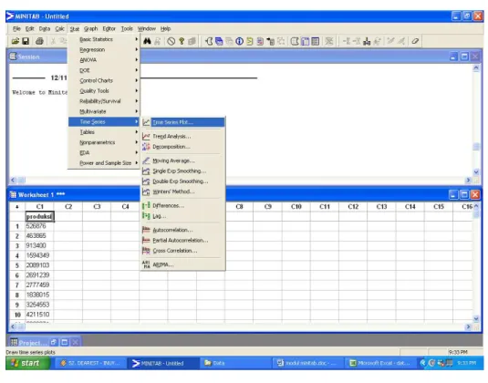Select Winters' Method option

(183, 191)
